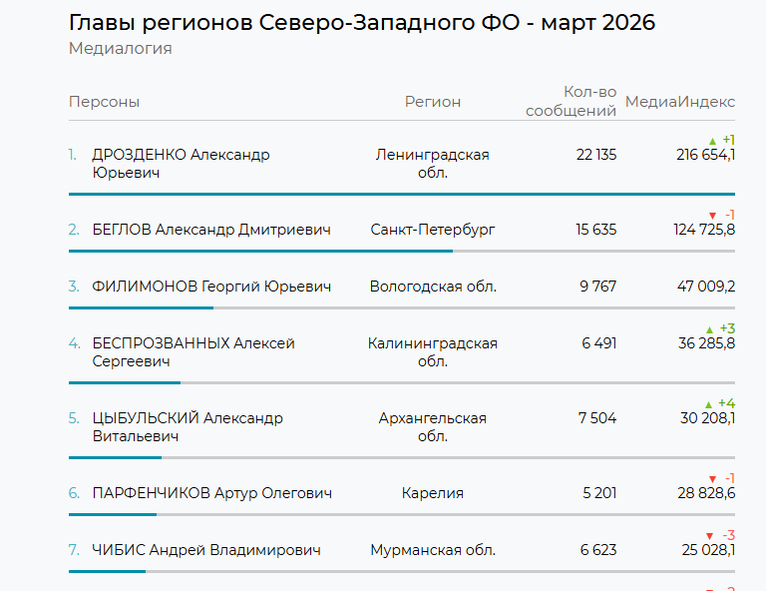Image resolution: width=766 pixels, height=591 pixels.
Task: Open БЕГЛОВ Александр Дмитриевич entry
Action: 211,230
